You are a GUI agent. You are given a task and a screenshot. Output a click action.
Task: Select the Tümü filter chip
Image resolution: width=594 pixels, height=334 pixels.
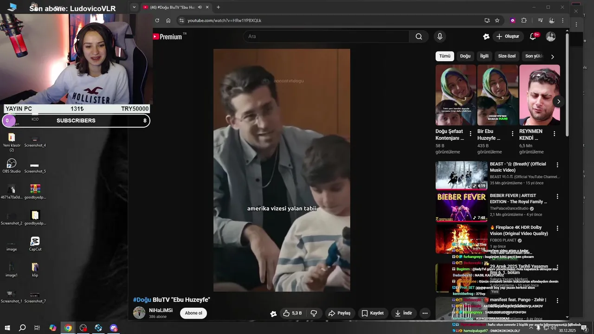point(445,56)
